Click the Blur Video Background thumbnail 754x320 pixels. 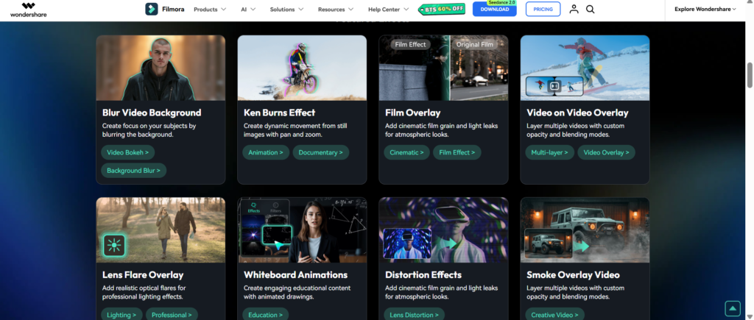click(161, 68)
